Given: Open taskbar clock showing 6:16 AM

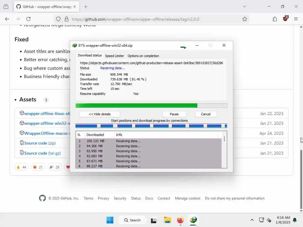Looking at the screenshot, I should coord(283,220).
